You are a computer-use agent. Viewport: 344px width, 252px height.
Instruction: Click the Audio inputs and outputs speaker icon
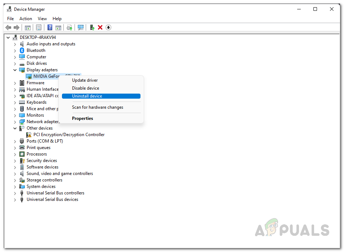(x=22, y=44)
